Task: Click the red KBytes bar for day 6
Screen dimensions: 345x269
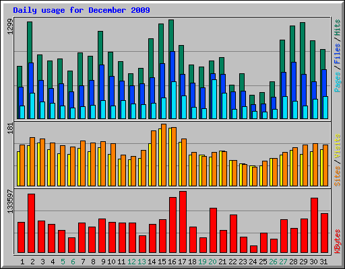Action: tap(71, 245)
